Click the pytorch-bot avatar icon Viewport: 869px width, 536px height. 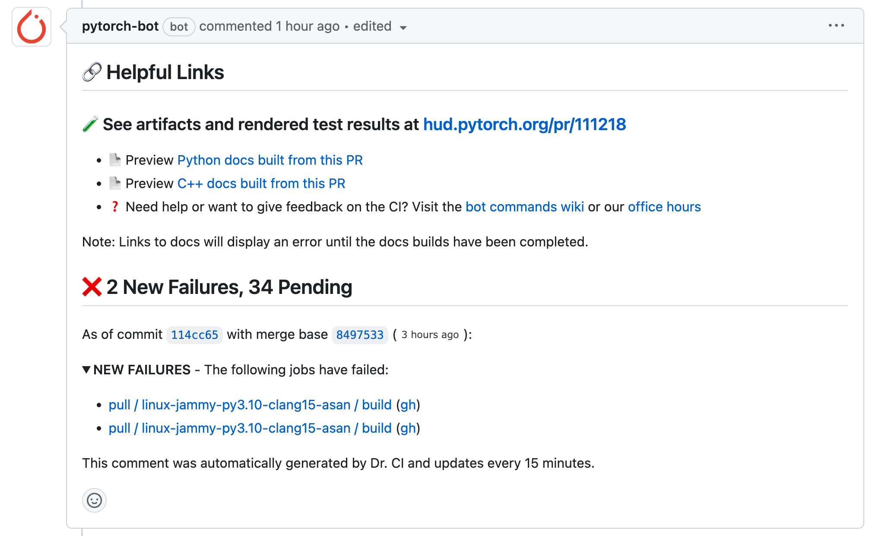tap(31, 27)
